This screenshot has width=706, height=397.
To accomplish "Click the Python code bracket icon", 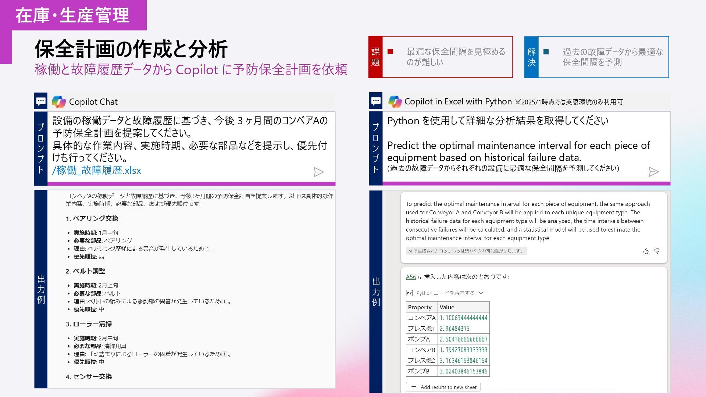I will (x=409, y=293).
